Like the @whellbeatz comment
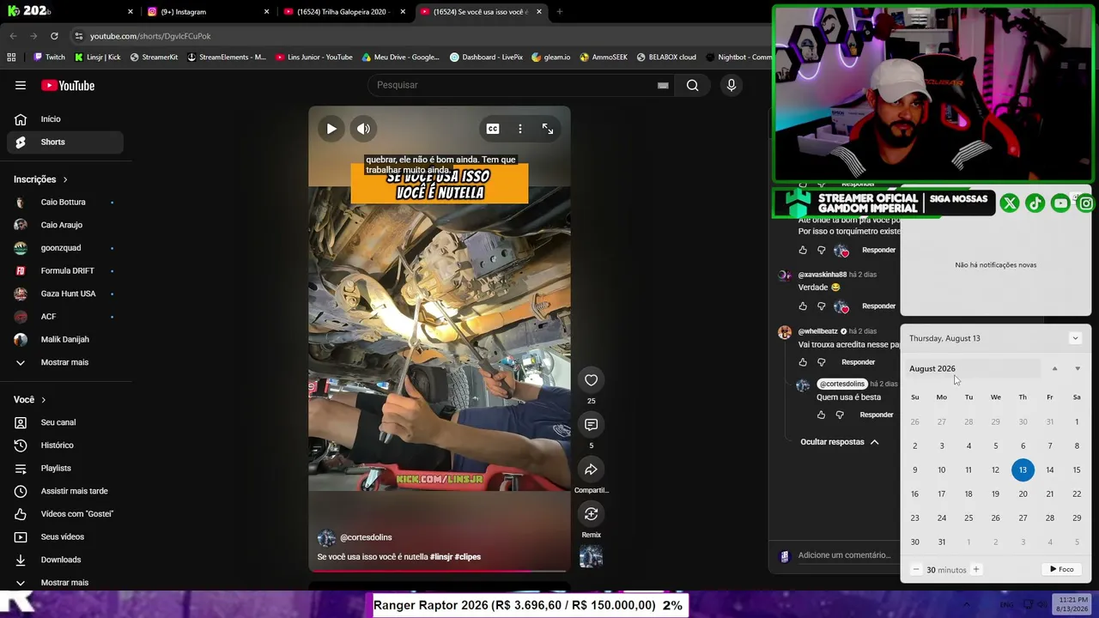Viewport: 1099px width, 618px height. point(803,362)
